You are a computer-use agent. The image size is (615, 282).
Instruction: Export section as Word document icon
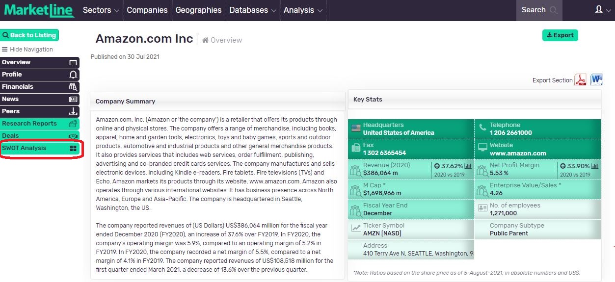coord(596,79)
